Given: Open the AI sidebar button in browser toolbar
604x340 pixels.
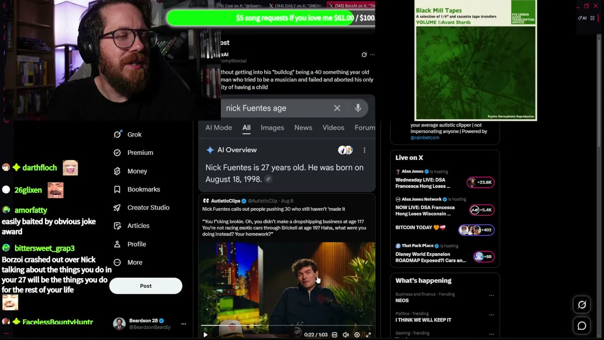Looking at the screenshot, I should tap(582, 18).
